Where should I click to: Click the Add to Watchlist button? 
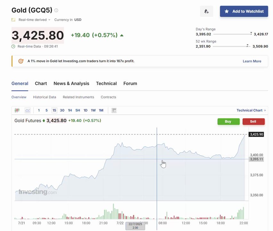point(244,11)
